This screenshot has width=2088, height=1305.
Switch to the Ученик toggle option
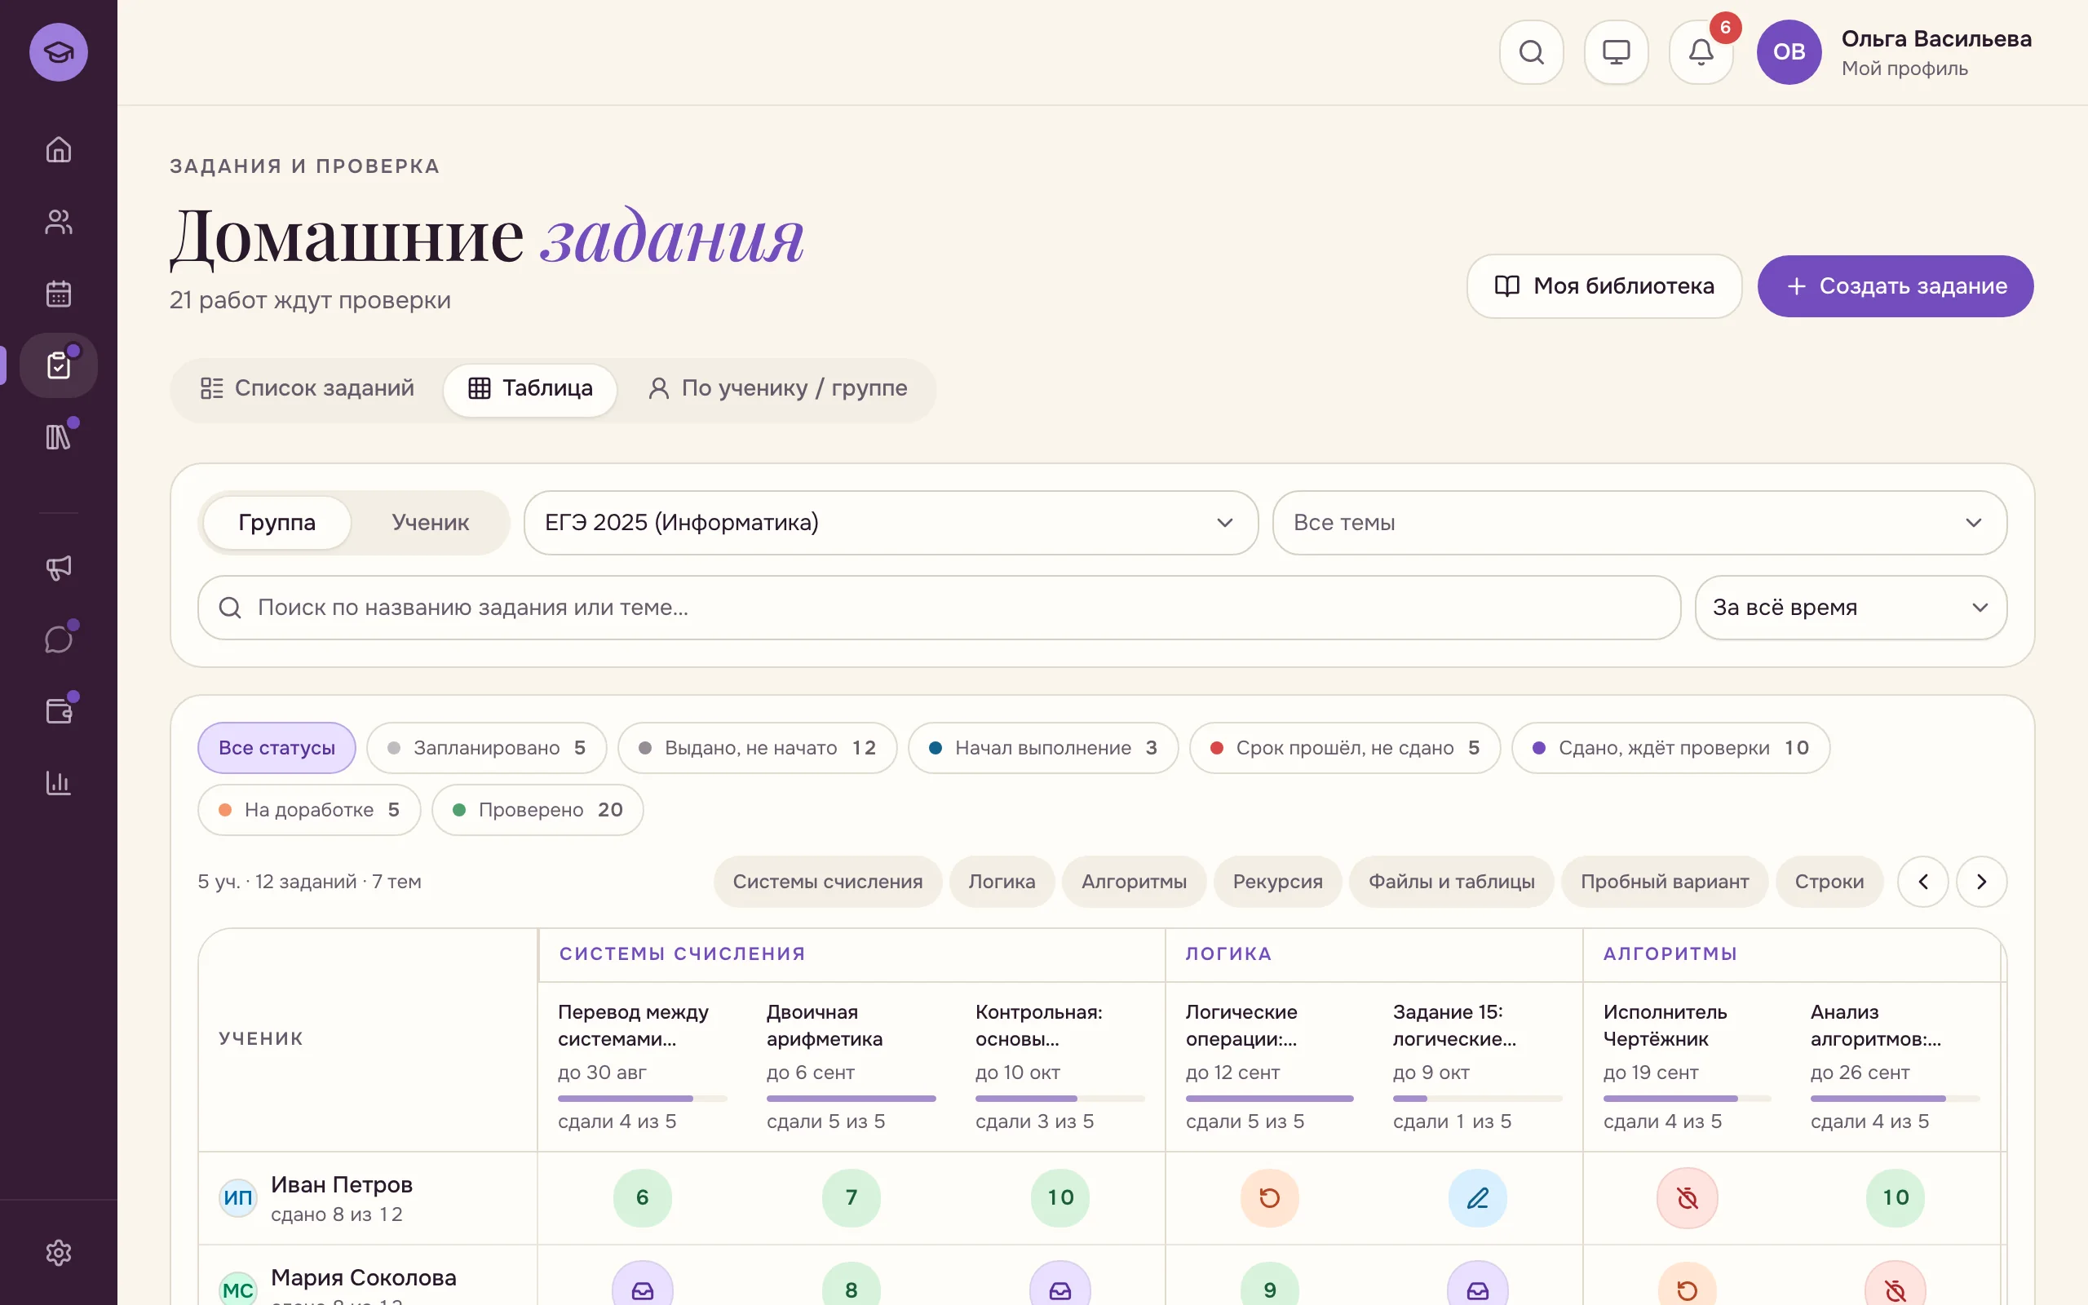coord(430,522)
